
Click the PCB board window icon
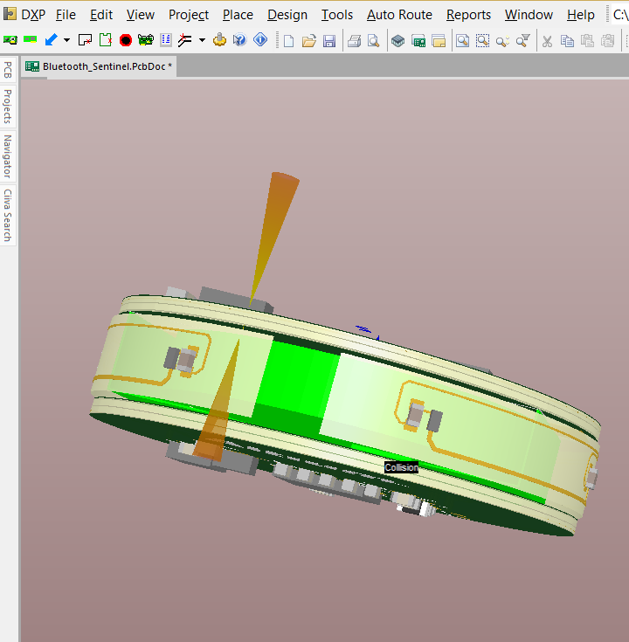point(418,41)
